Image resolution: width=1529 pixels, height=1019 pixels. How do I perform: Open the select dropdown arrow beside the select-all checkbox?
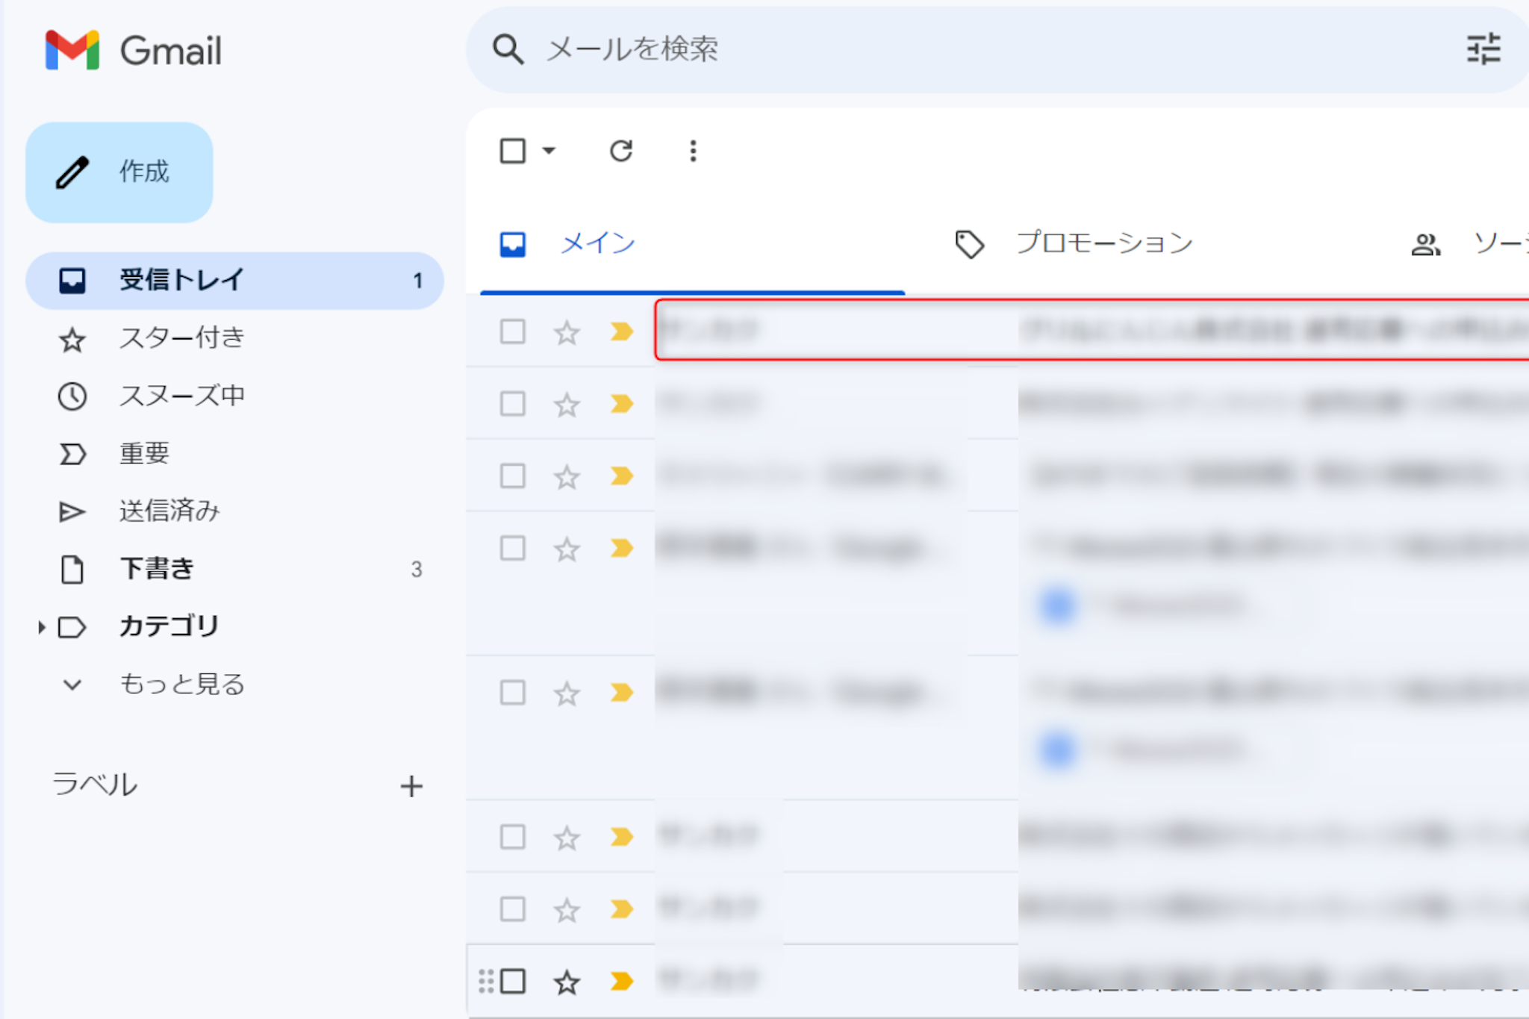coord(549,152)
